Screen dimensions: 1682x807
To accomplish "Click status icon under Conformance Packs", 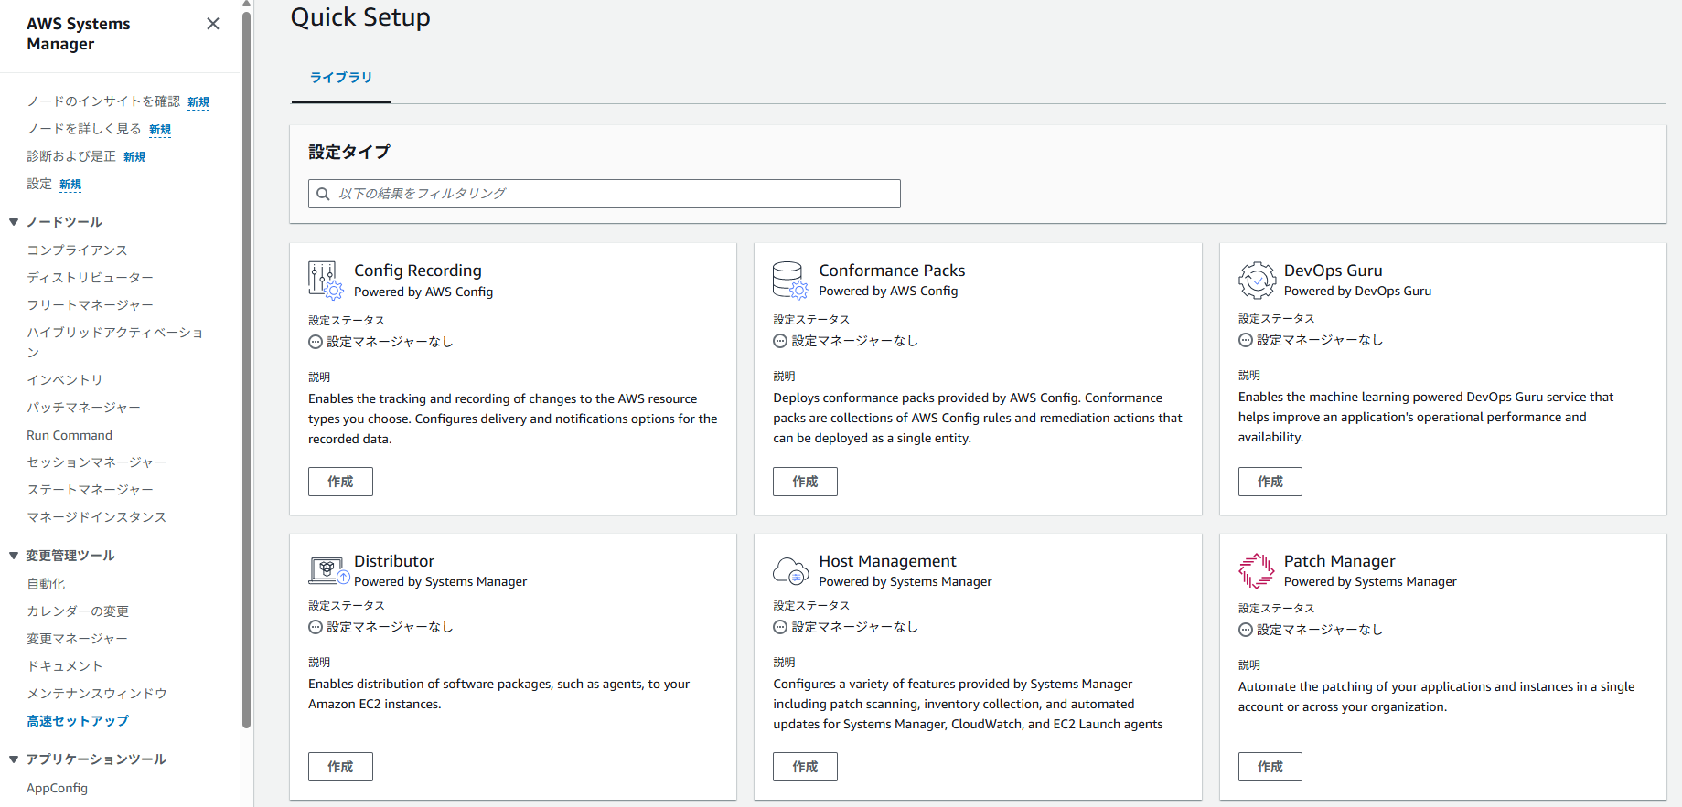I will tap(780, 341).
